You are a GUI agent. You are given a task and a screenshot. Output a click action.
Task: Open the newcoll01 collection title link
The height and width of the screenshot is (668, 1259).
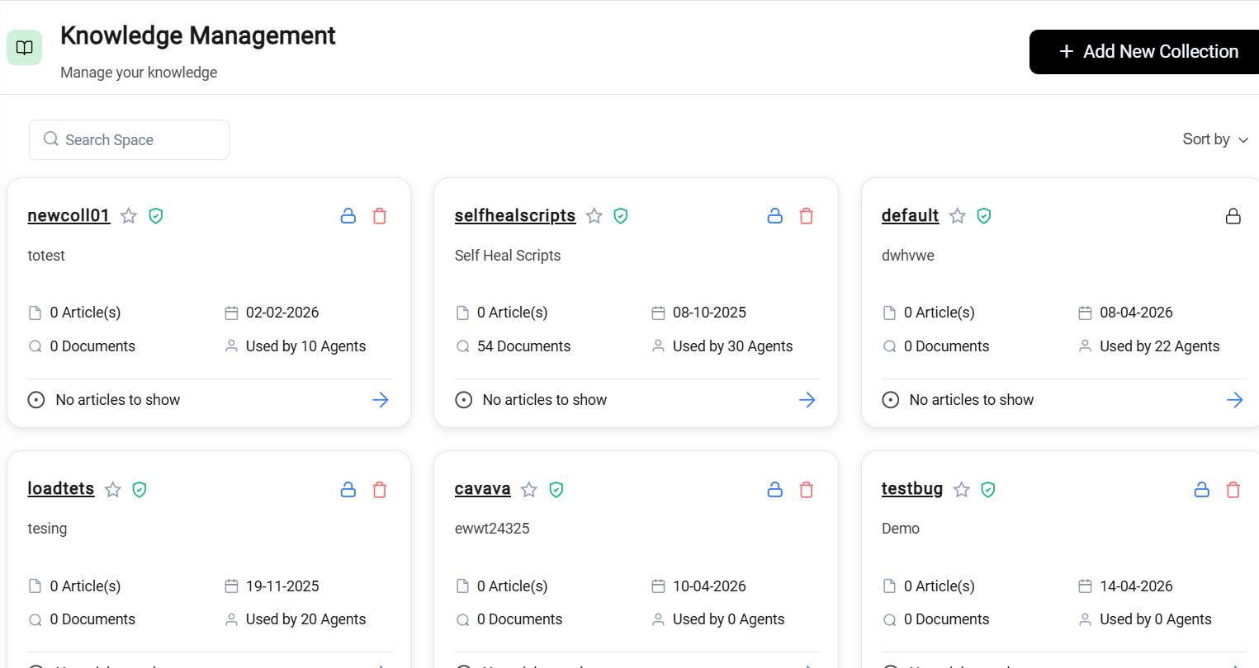coord(69,215)
